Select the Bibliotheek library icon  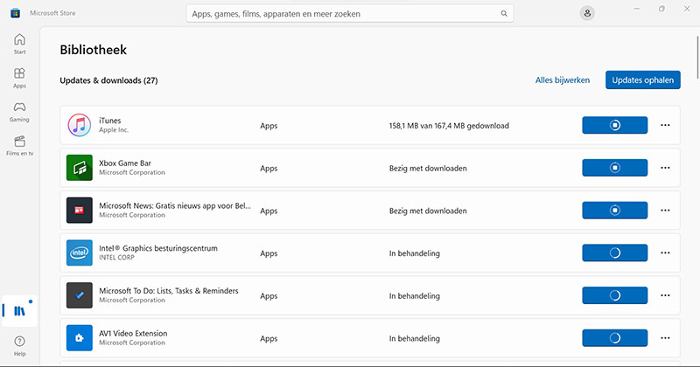click(19, 310)
